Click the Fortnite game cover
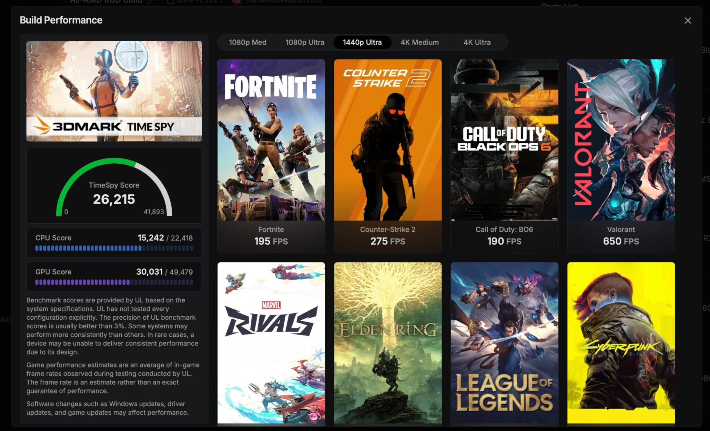 coord(271,140)
